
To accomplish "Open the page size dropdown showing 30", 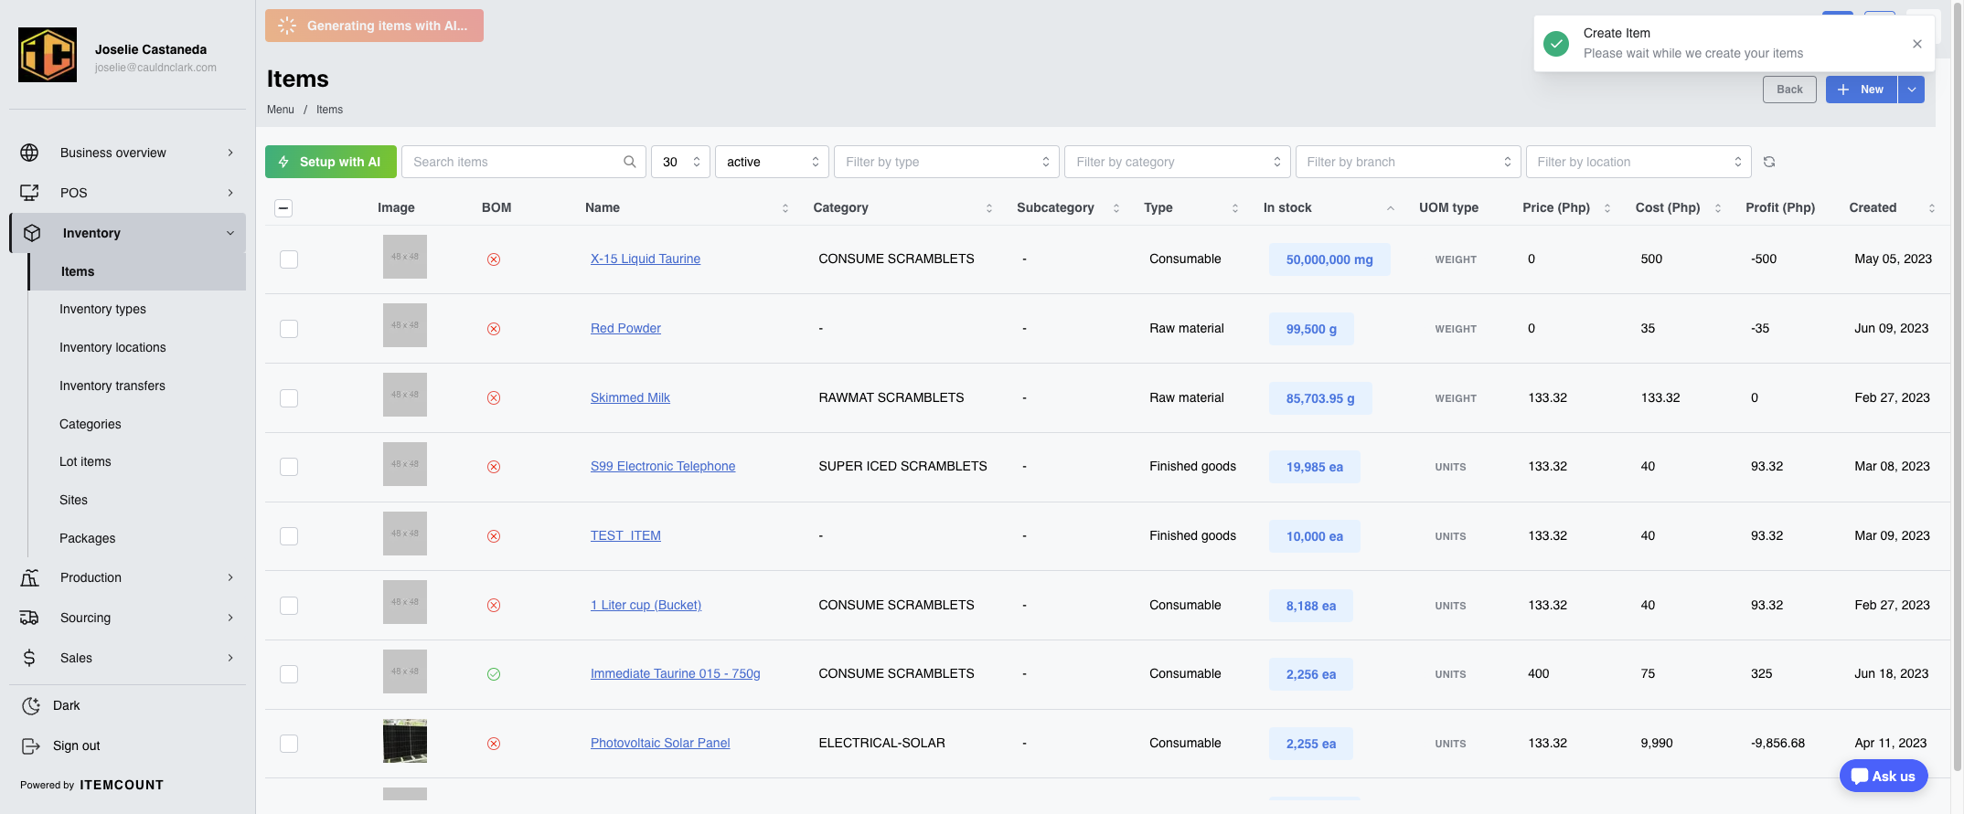I will click(680, 162).
